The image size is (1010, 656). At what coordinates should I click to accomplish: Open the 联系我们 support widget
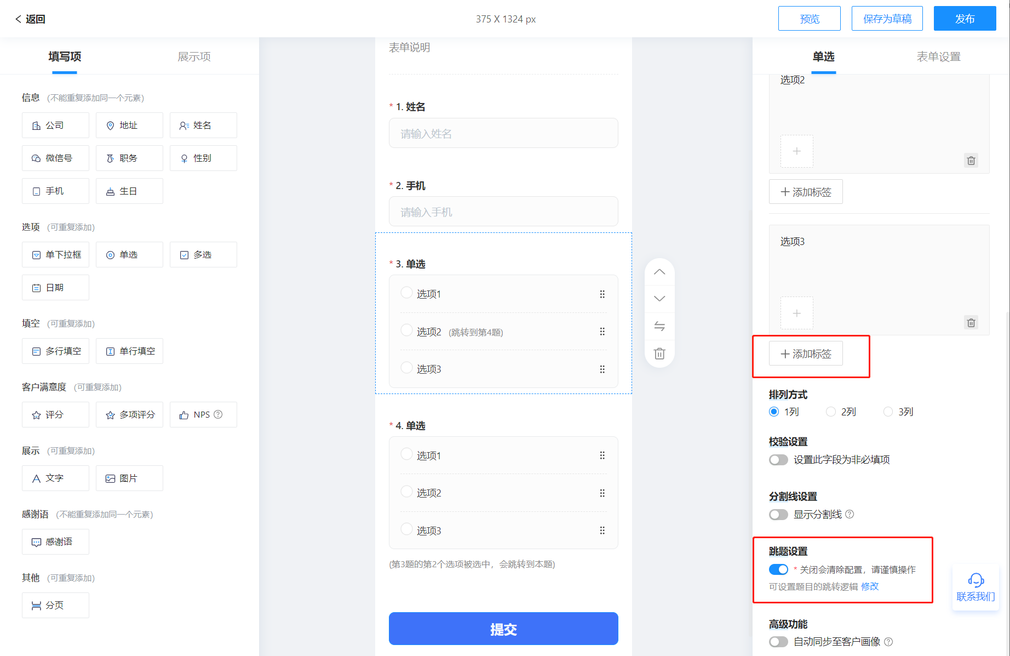[975, 587]
